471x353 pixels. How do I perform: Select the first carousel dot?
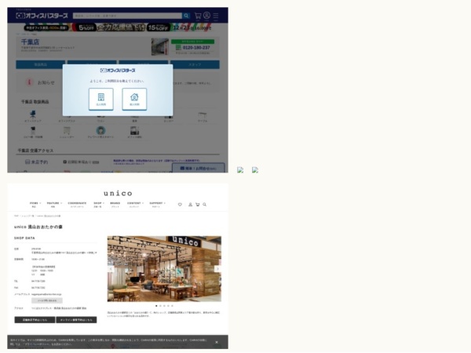click(156, 306)
